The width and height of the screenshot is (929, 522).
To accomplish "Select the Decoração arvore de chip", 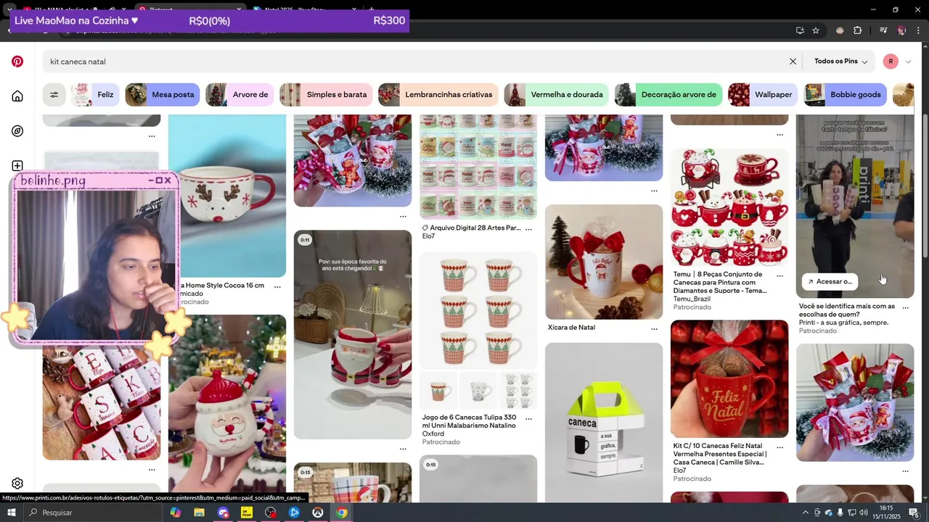I will tap(668, 95).
